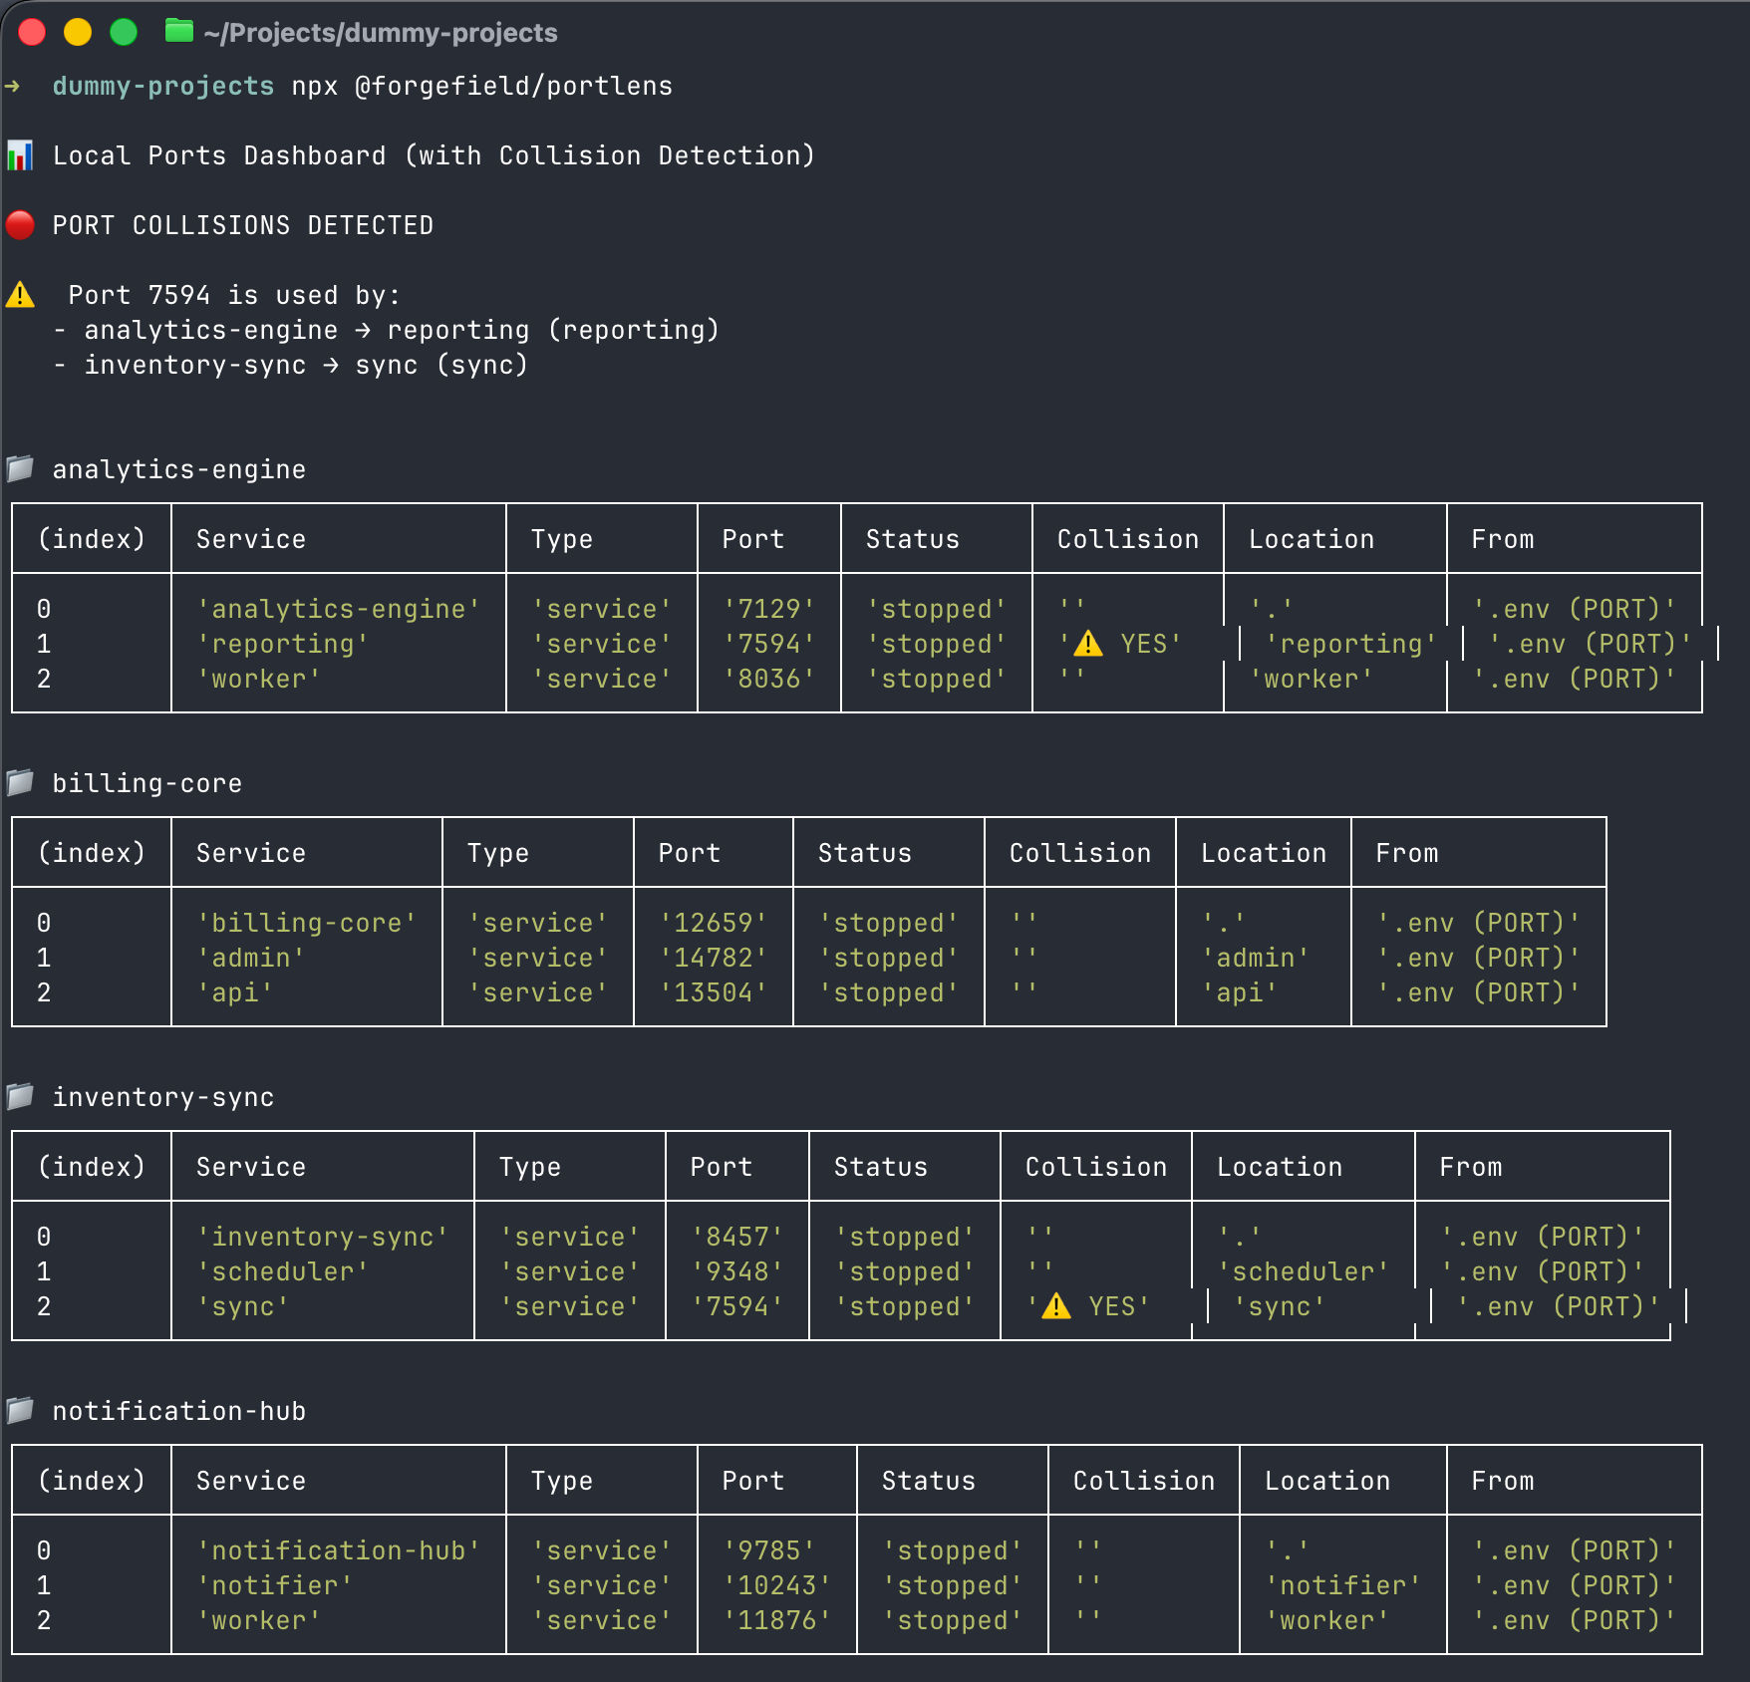Collapse the billing-core project section
Image resolution: width=1750 pixels, height=1682 pixels.
pyautogui.click(x=147, y=783)
